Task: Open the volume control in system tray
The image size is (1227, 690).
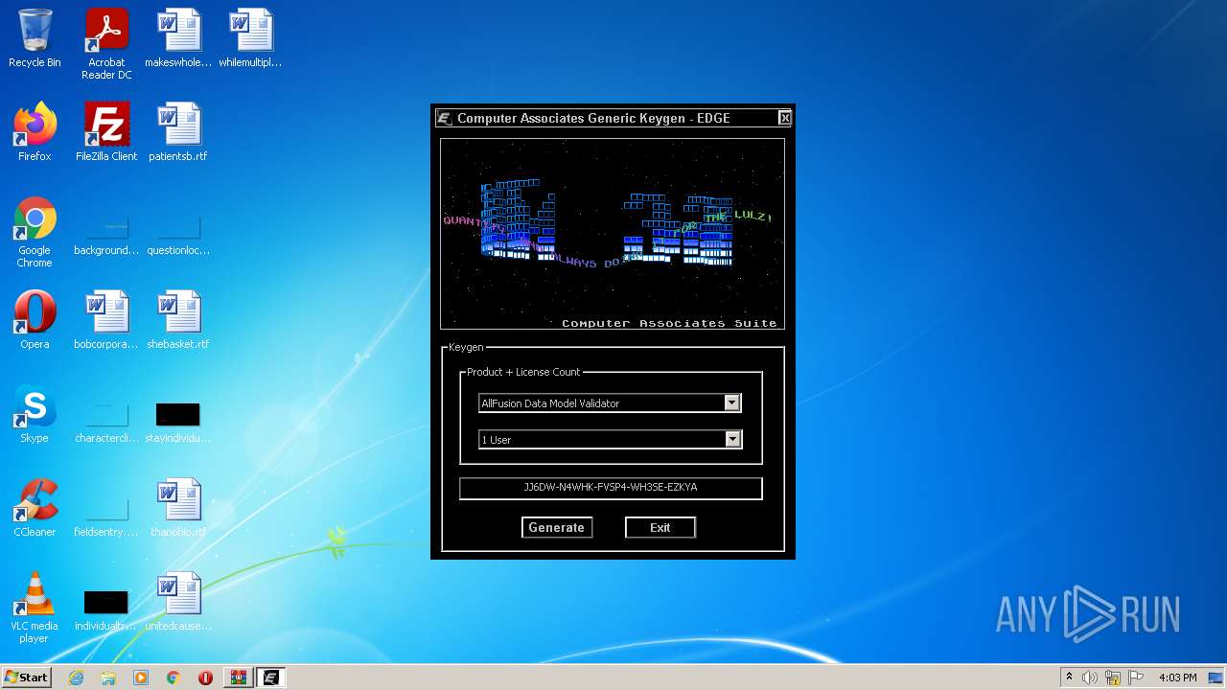Action: [x=1090, y=678]
